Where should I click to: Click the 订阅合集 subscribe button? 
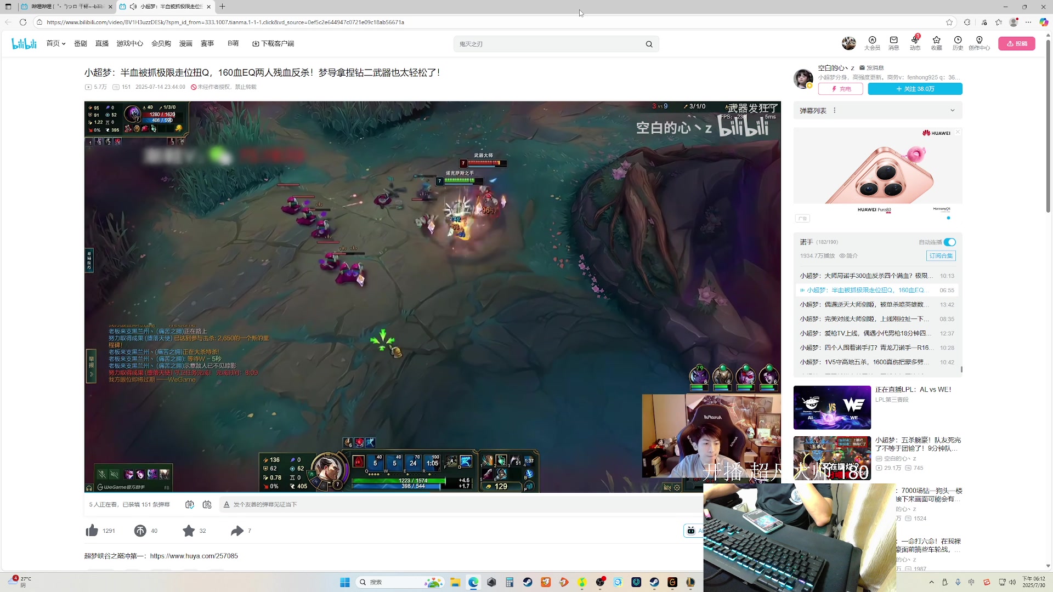tap(941, 256)
